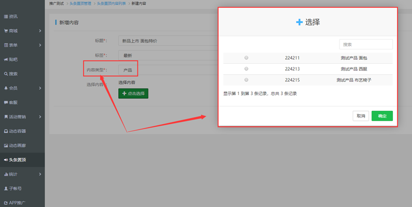Viewport: 412px width, 207px height.
Task: Click the 会员 bell icon
Action: [6, 88]
